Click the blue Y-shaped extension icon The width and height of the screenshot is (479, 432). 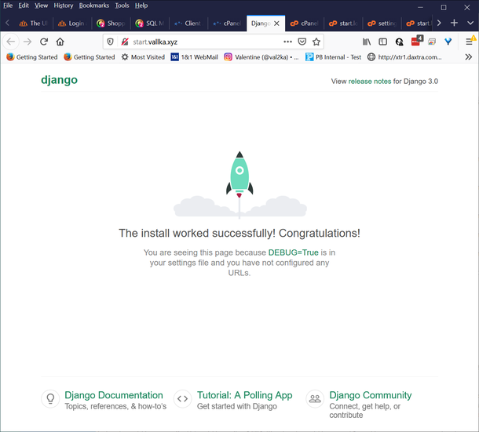click(448, 42)
